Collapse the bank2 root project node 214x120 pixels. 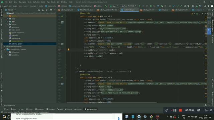[x=5, y=13]
